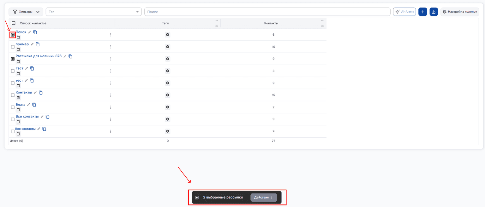Add a tag in the пример row
The height and width of the screenshot is (207, 485).
coord(168,47)
